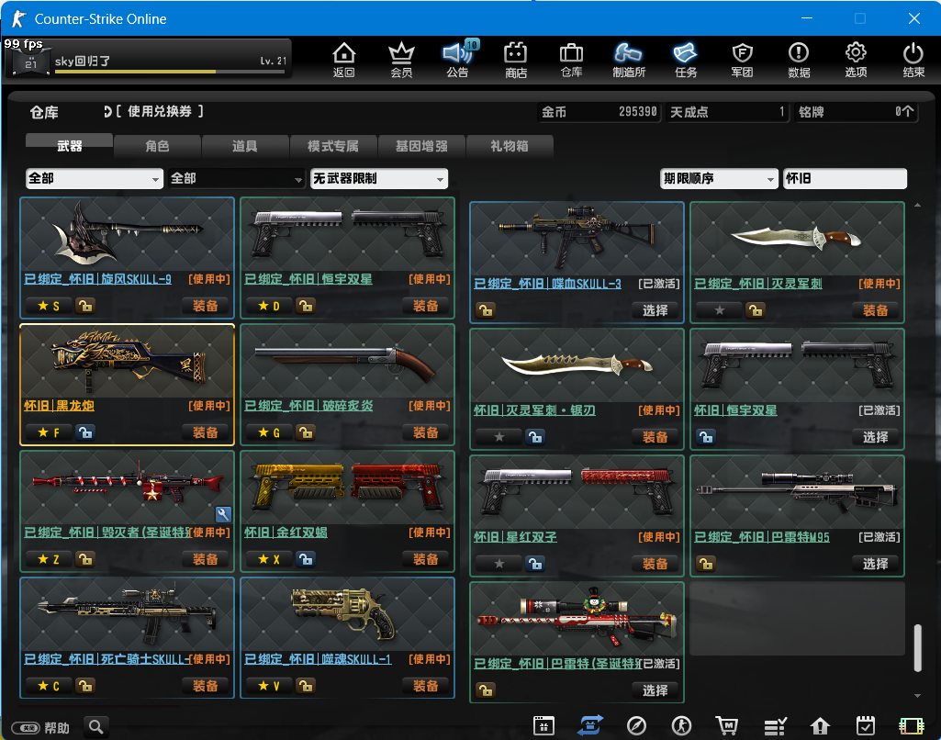Toggle lock on 嗜血SKULL-3 weapon
Image resolution: width=941 pixels, height=740 pixels.
(x=486, y=310)
